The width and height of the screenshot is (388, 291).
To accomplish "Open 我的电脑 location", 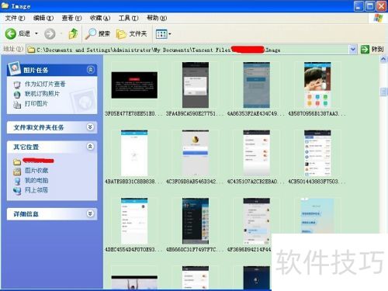I will tap(36, 180).
